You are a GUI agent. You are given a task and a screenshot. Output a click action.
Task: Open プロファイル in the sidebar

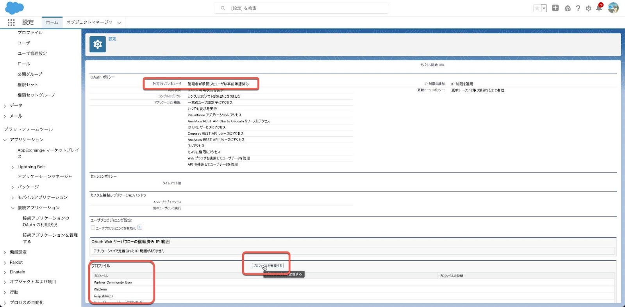pyautogui.click(x=30, y=32)
